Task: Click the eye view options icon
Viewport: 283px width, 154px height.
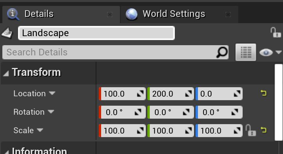Action: [266, 52]
